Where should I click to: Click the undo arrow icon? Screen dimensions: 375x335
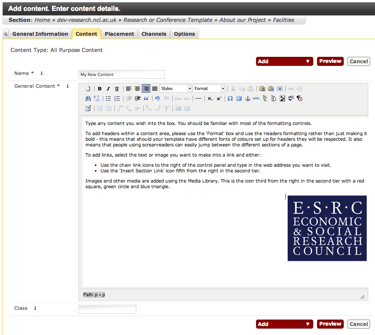tap(157, 99)
